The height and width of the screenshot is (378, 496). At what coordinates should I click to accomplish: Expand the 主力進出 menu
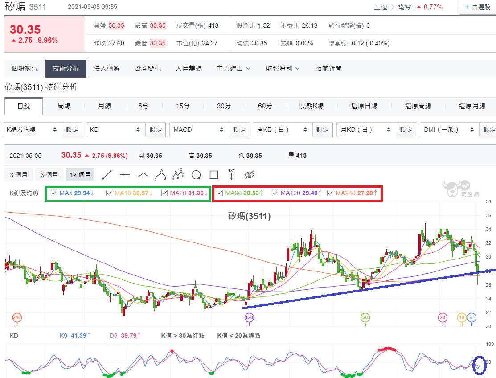pos(233,68)
